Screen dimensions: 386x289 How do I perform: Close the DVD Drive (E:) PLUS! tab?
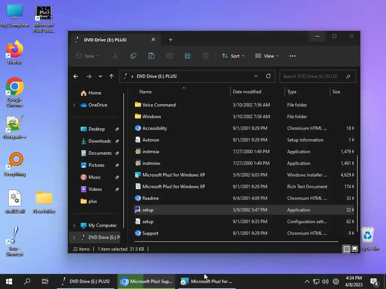[153, 39]
